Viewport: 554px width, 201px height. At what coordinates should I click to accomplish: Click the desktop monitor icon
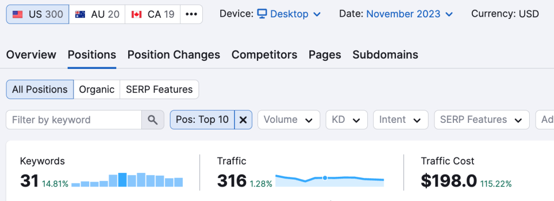pyautogui.click(x=262, y=13)
